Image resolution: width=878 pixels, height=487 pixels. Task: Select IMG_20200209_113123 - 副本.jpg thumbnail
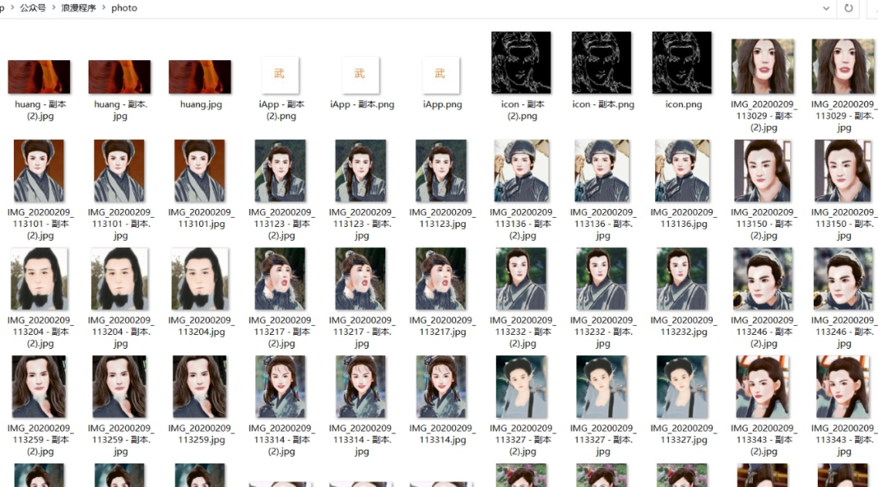tap(361, 170)
